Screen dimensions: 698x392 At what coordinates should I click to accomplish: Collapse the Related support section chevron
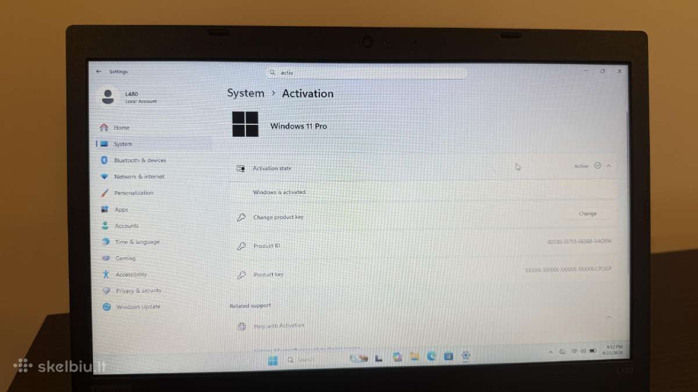[609, 317]
